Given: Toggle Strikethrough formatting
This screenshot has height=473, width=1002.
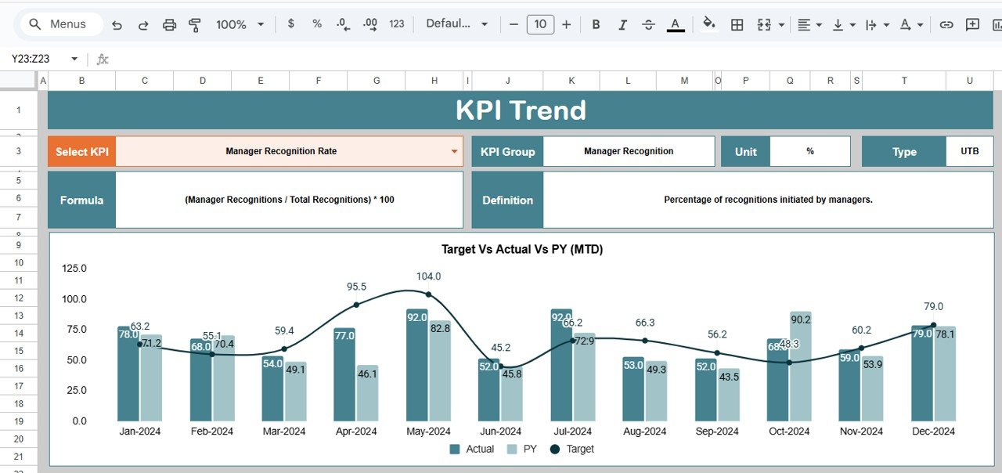Looking at the screenshot, I should pyautogui.click(x=648, y=25).
